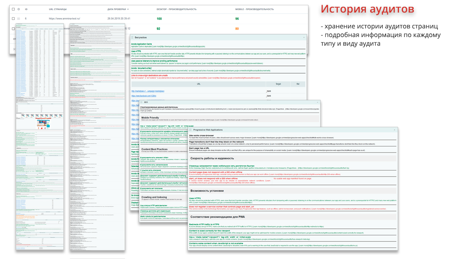Image resolution: width=461 pixels, height=259 pixels.
Task: Click the desktop score 100 value
Action: click(x=159, y=18)
